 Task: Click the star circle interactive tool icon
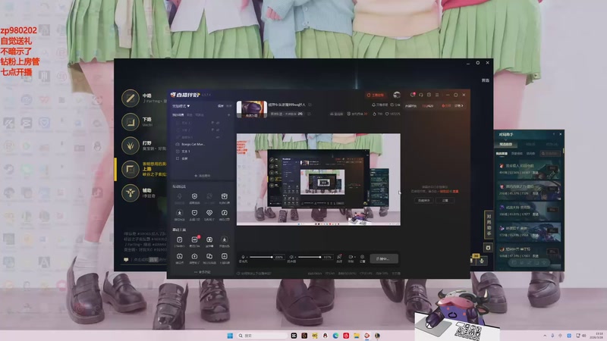[x=179, y=213]
